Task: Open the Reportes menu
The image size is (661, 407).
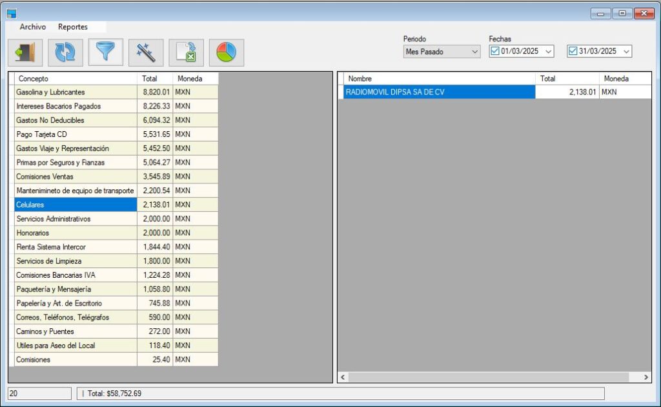Action: pos(73,27)
